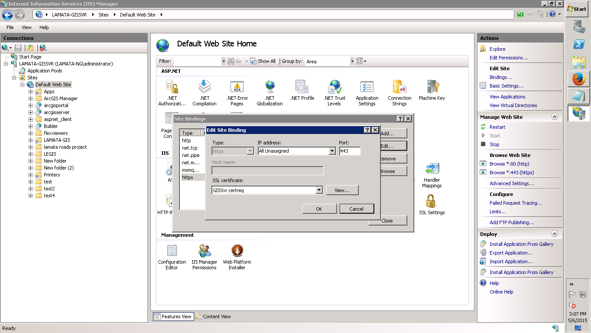The width and height of the screenshot is (591, 333).
Task: Expand the arcgisportal tree node
Action: [x=31, y=105]
